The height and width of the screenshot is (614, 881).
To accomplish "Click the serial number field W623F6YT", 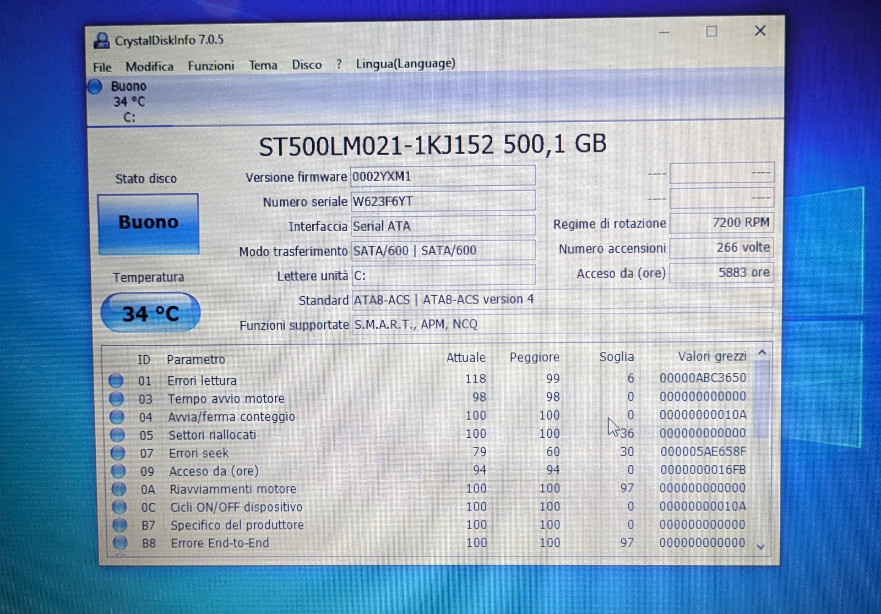I will [443, 200].
